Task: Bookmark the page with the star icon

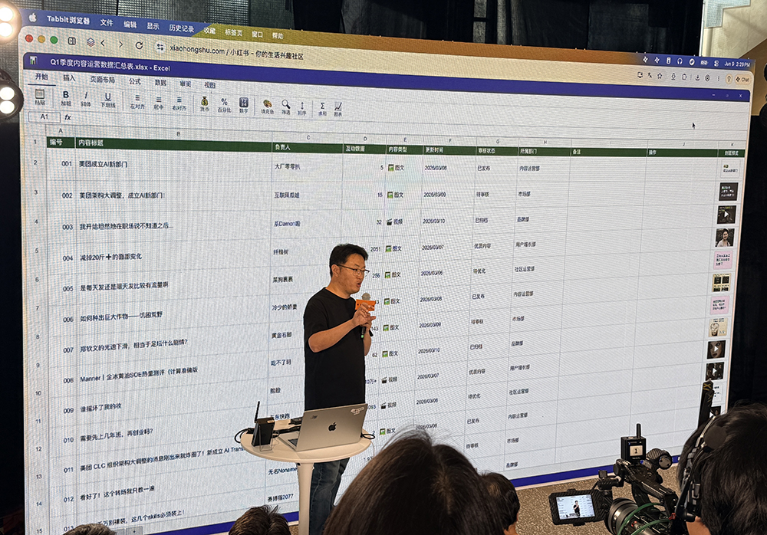Action: (x=660, y=76)
